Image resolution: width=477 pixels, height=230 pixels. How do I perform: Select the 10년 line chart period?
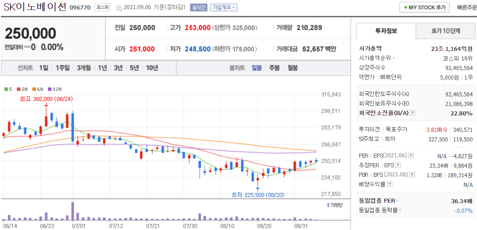(152, 68)
